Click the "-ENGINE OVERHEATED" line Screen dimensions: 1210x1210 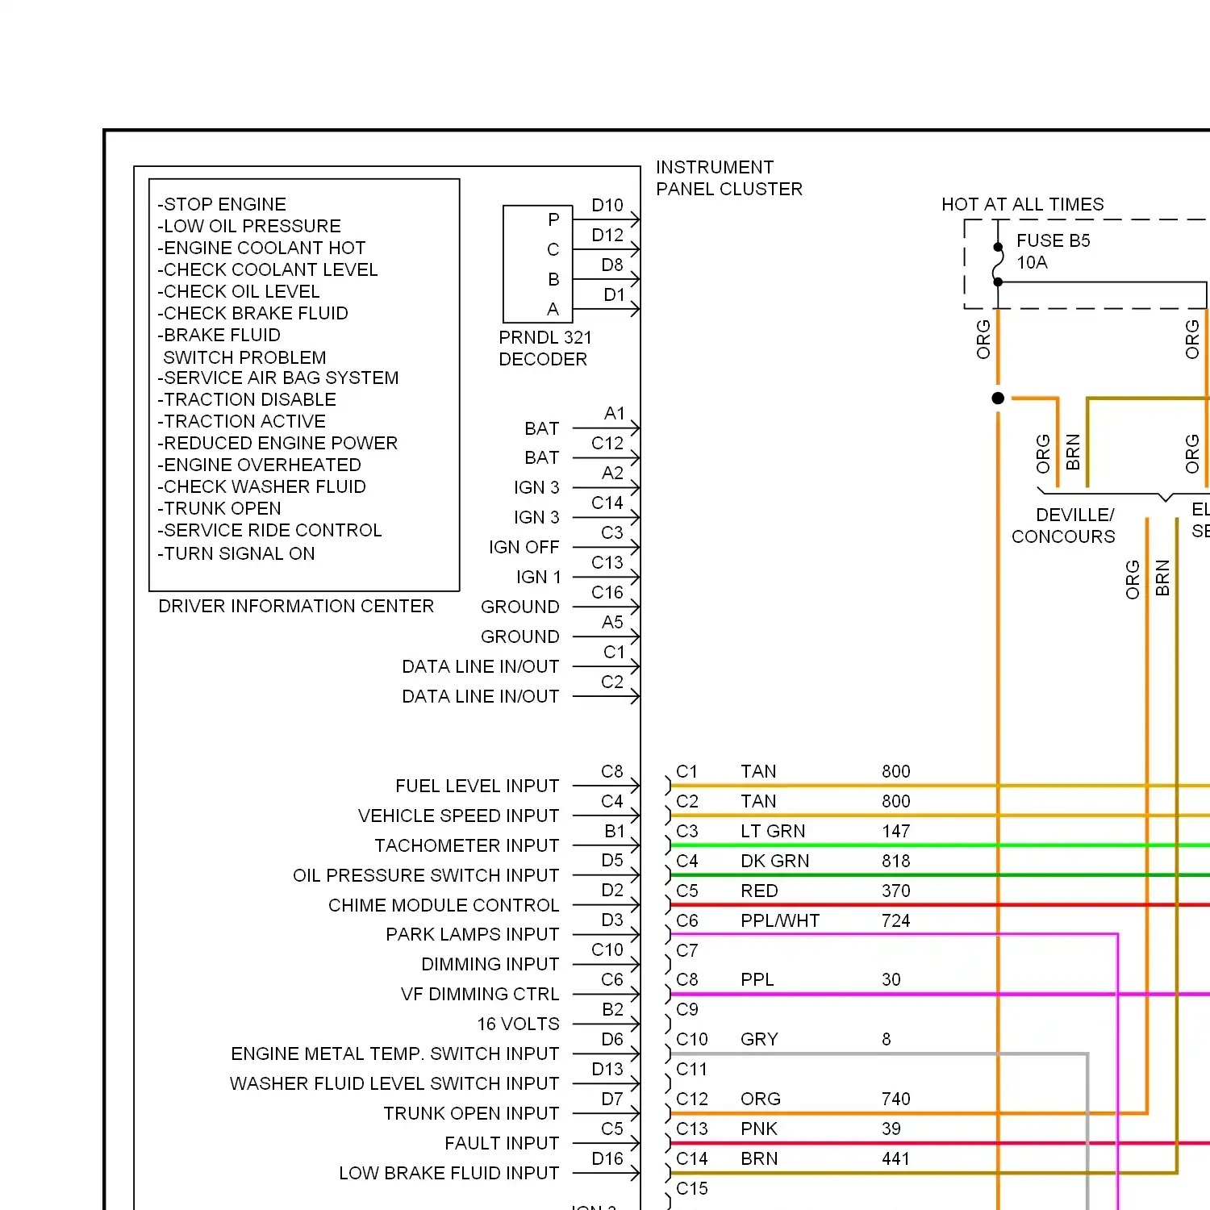click(260, 465)
